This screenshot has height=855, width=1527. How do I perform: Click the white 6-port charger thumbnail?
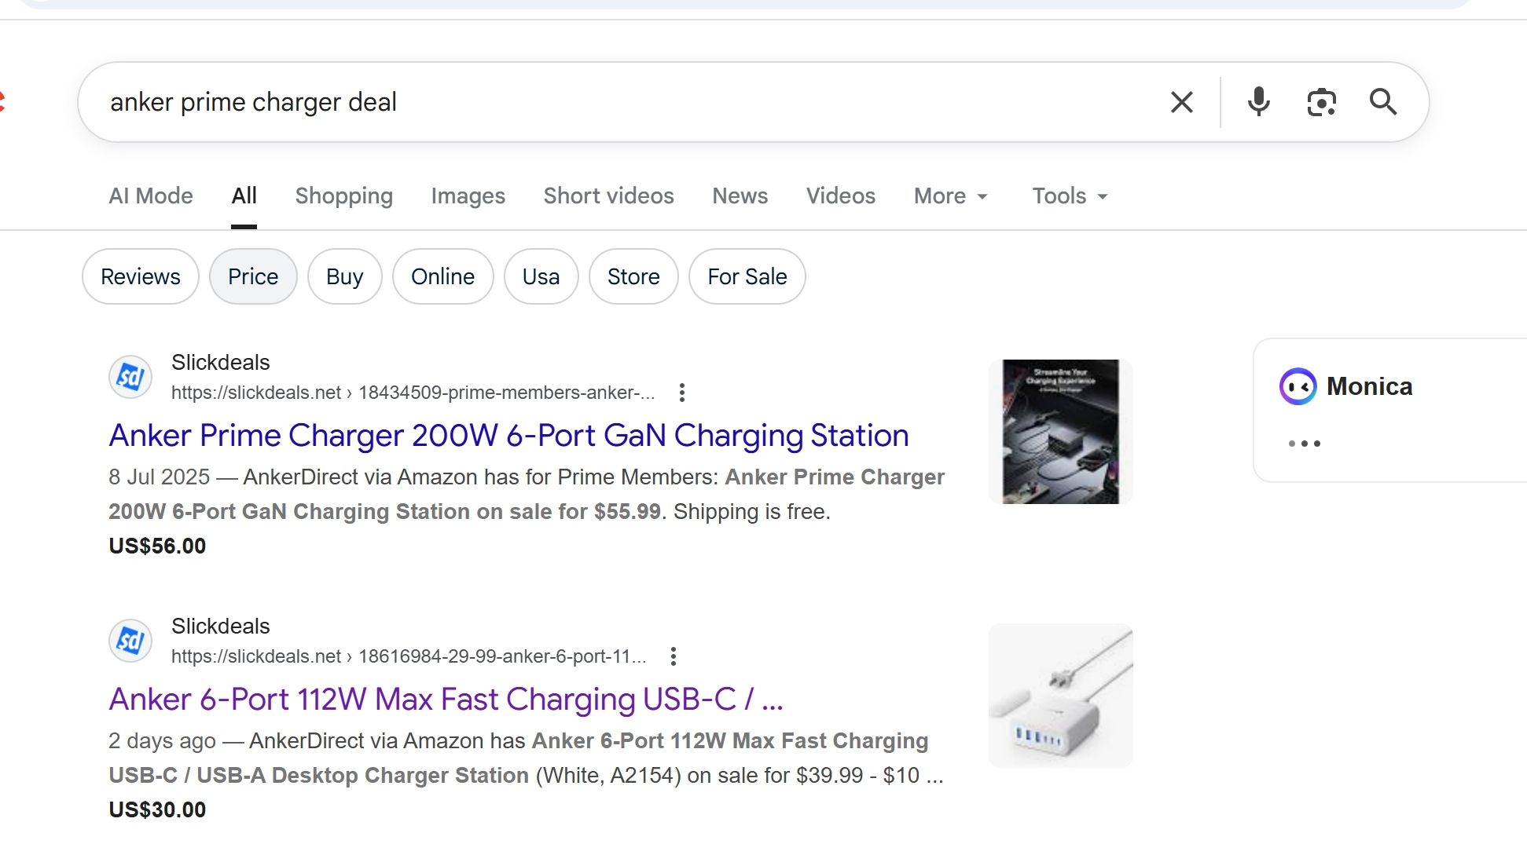(1060, 696)
